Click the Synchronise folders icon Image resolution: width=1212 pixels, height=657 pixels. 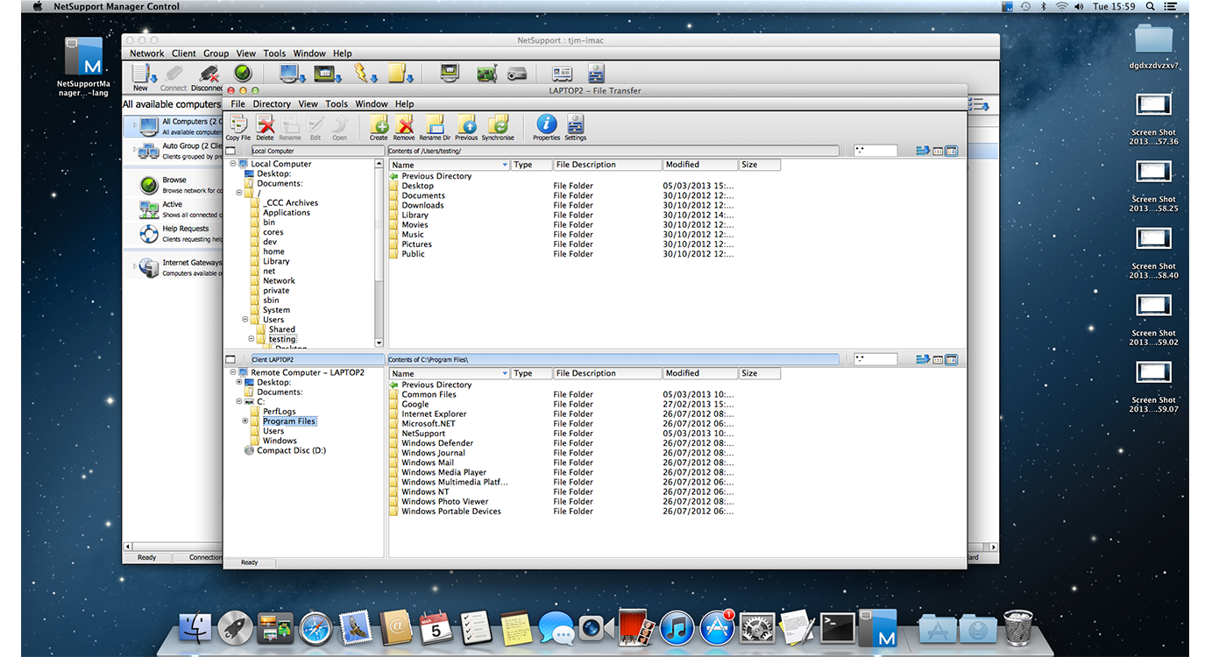[498, 126]
